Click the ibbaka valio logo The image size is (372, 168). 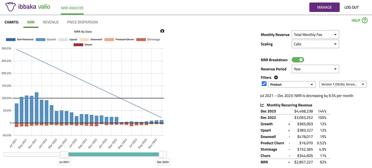coord(28,7)
